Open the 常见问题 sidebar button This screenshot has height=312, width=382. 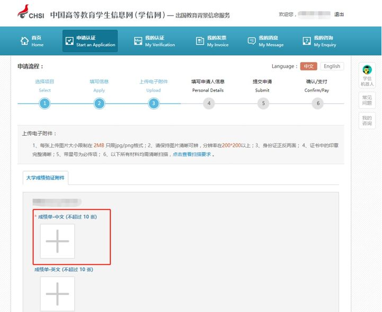(x=367, y=100)
